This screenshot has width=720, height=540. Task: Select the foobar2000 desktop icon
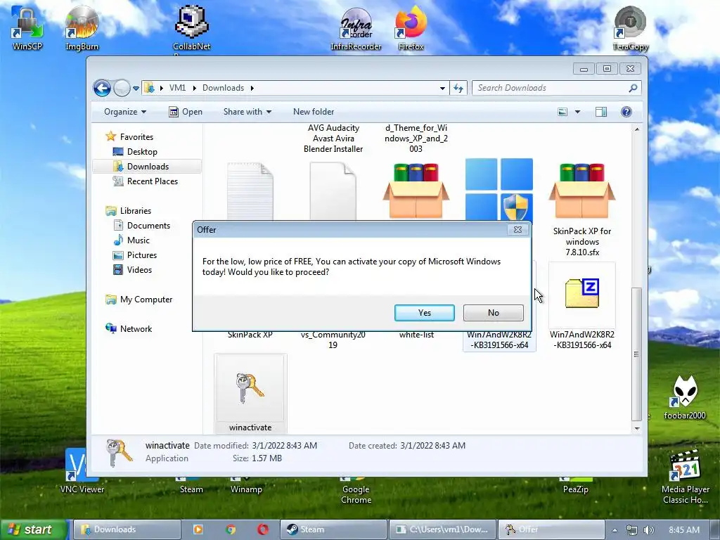tap(685, 397)
